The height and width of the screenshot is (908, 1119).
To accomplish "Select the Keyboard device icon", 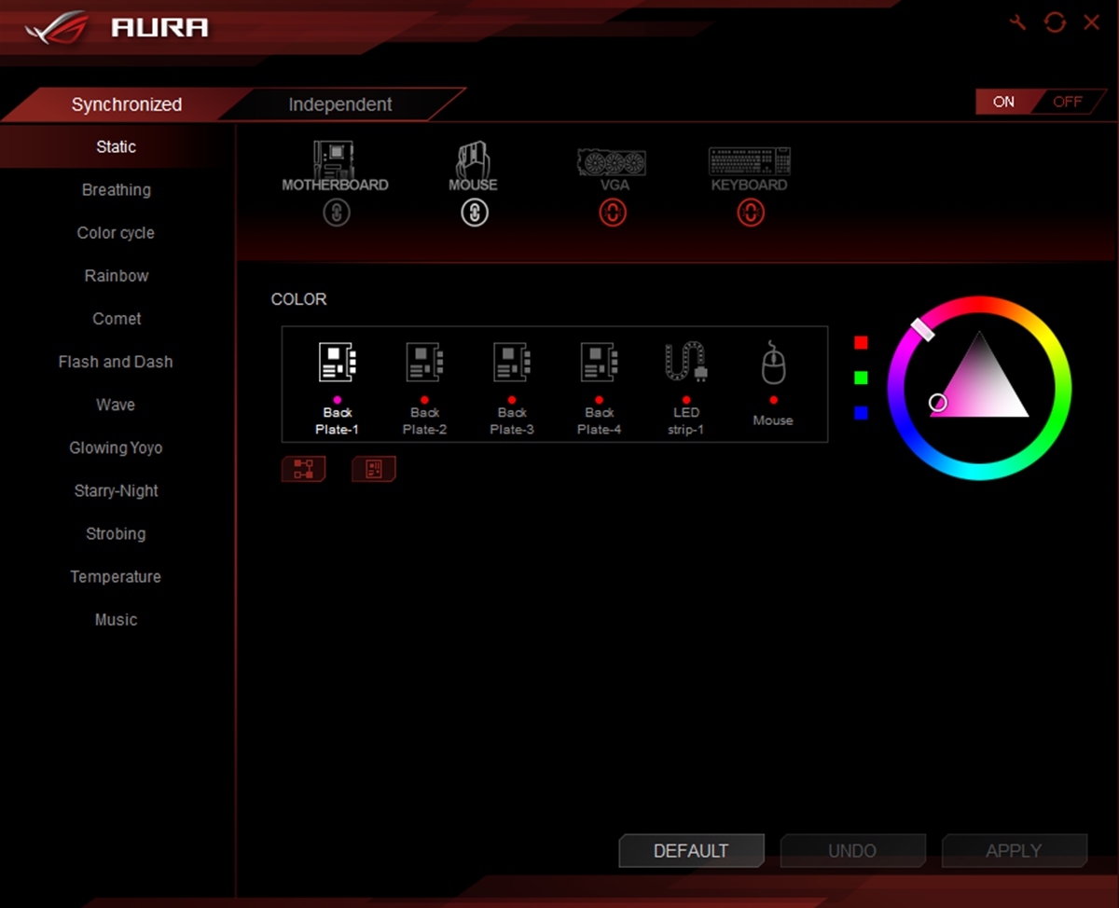I will 750,162.
